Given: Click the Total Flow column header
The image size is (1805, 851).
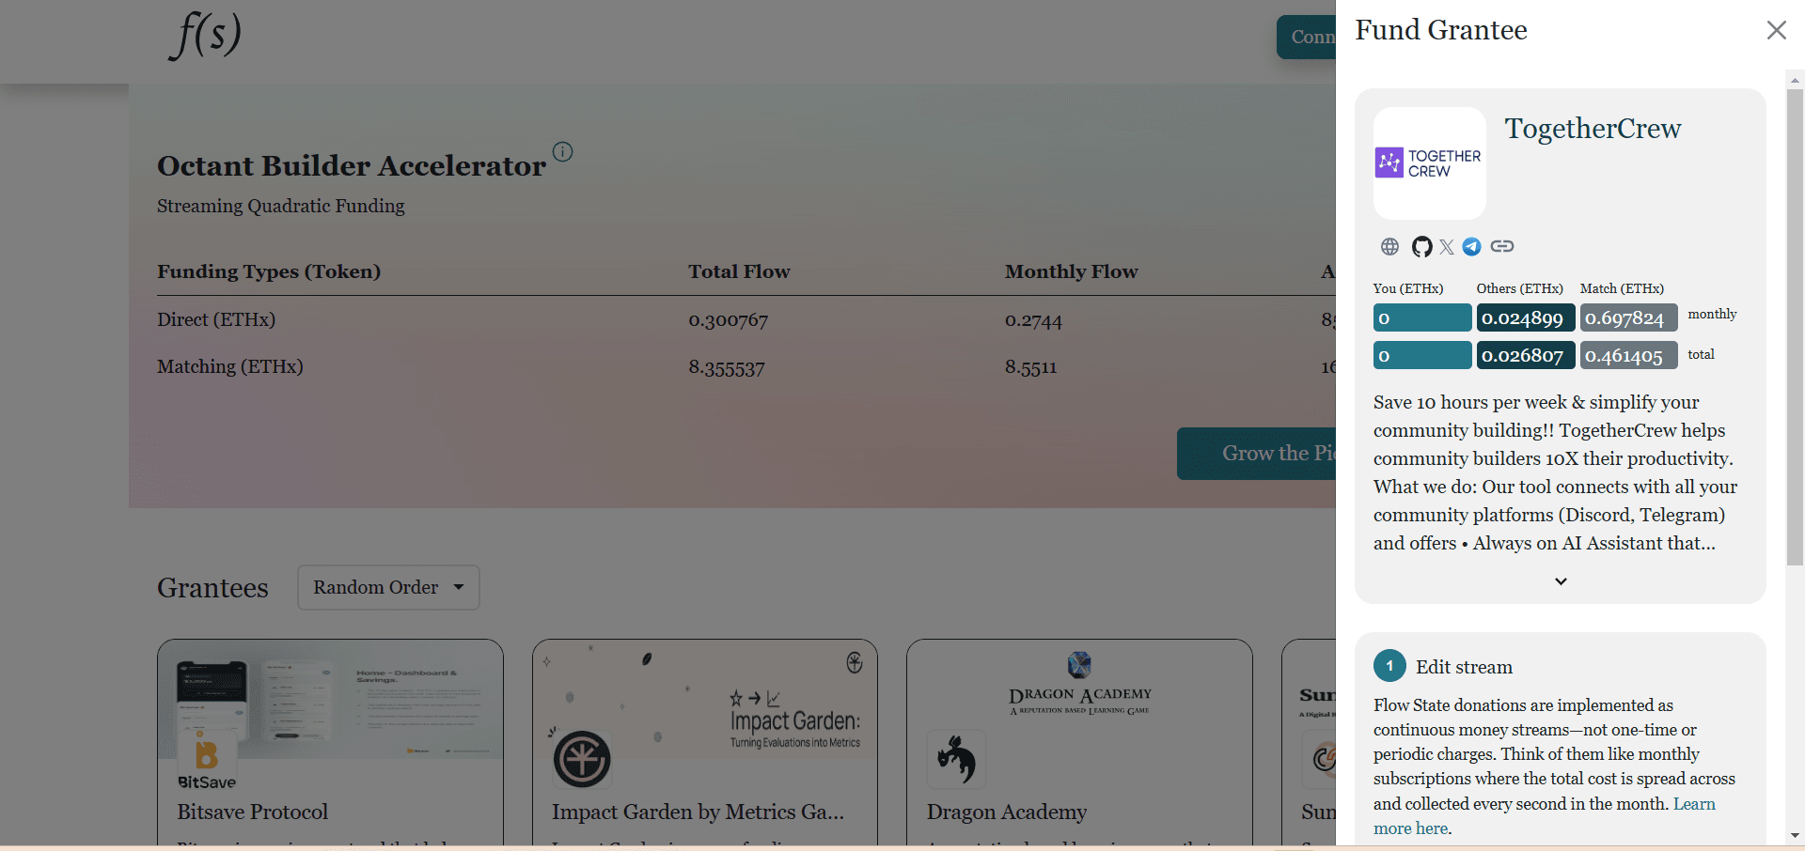Looking at the screenshot, I should coord(739,271).
